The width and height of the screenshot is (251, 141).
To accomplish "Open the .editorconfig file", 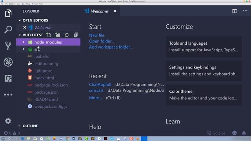I will 48,63.
